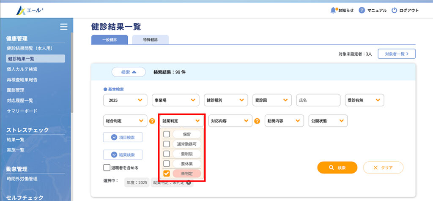The image size is (433, 201).
Task: Open the manual help icon
Action: 362,10
